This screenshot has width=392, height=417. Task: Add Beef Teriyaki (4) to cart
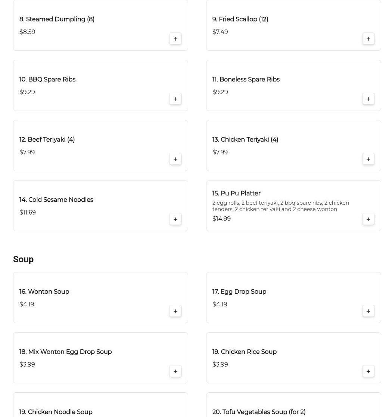[x=175, y=159]
